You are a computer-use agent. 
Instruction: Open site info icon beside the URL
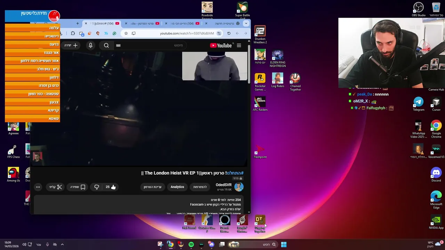(219, 33)
